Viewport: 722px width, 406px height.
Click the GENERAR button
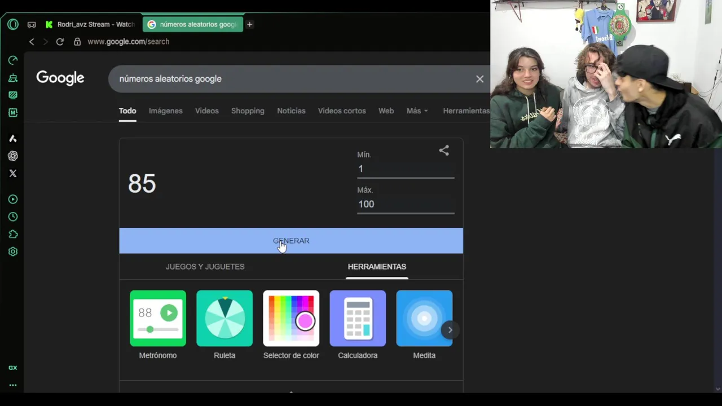291,241
